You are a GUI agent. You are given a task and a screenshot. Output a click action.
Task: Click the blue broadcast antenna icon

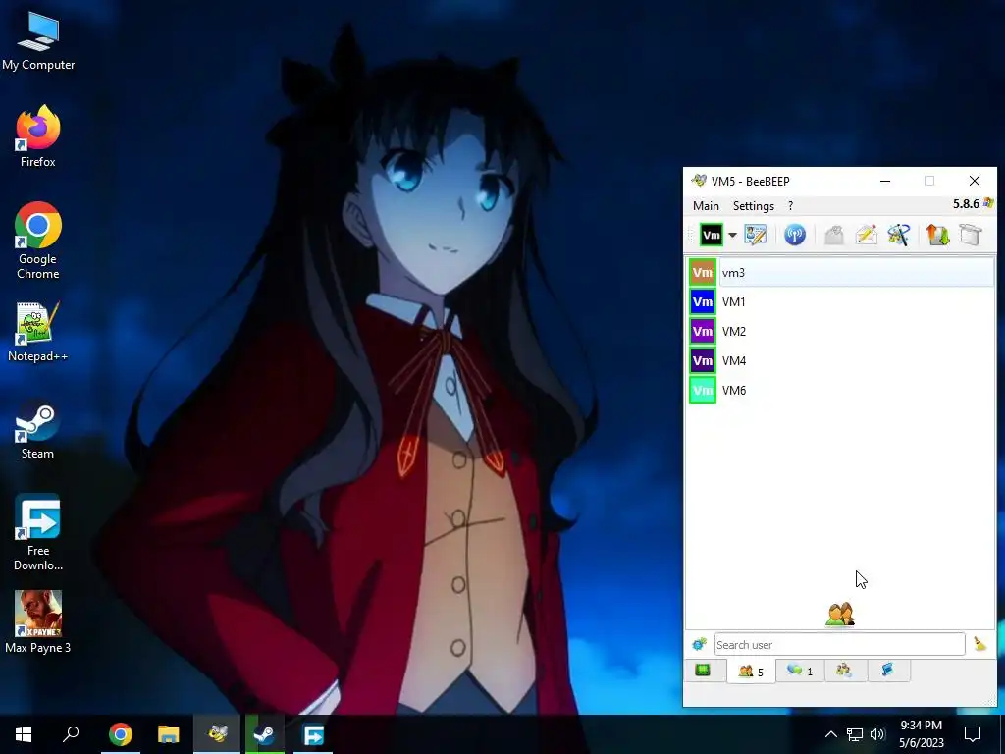tap(795, 235)
